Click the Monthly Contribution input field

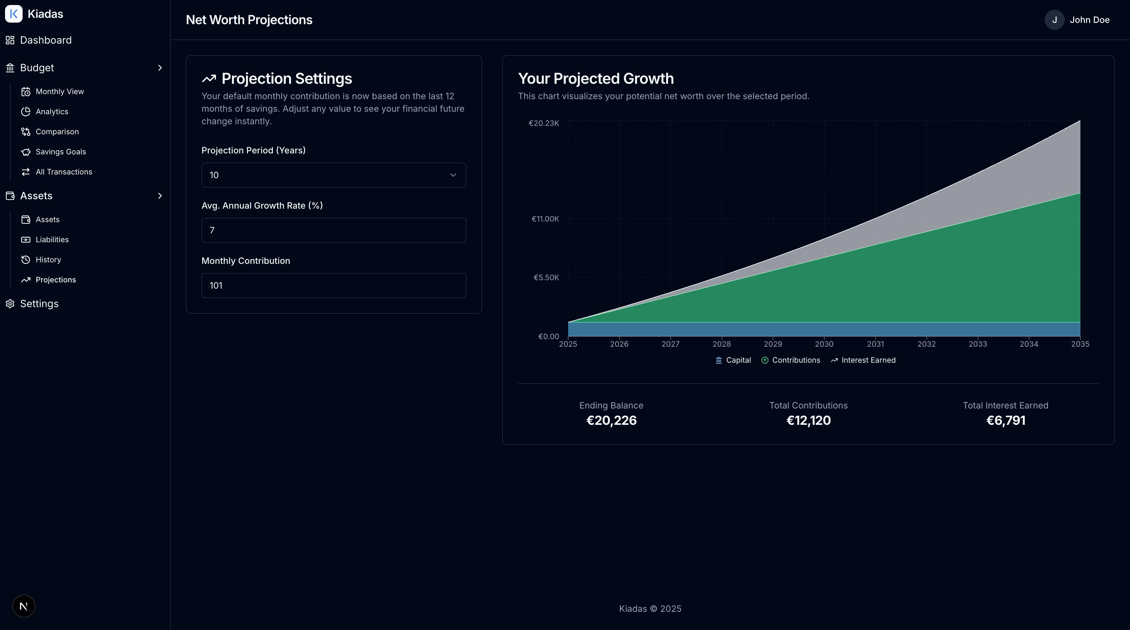click(333, 286)
